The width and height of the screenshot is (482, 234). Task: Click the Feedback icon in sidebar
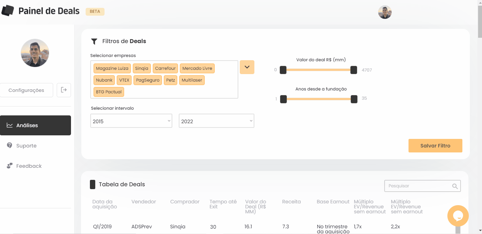[10, 166]
